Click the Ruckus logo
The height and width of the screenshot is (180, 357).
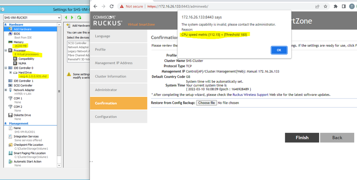point(107,21)
